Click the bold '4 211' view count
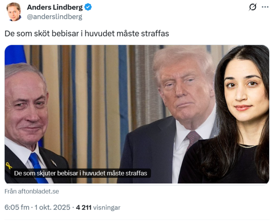 click(84, 208)
